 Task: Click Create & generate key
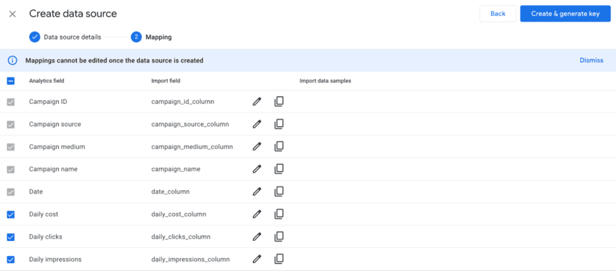click(x=565, y=14)
